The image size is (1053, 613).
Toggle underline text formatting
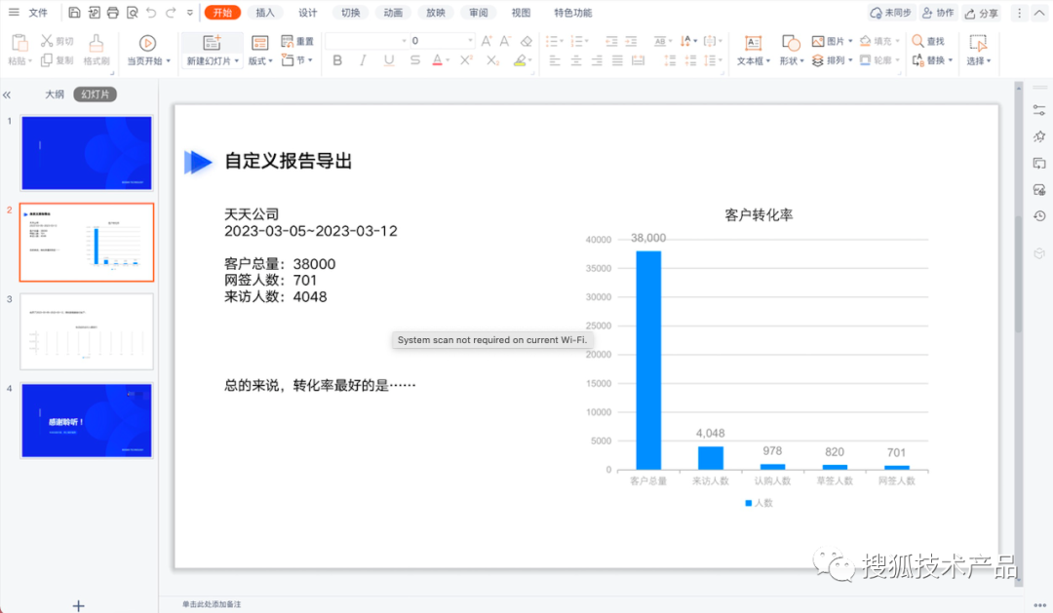click(389, 60)
